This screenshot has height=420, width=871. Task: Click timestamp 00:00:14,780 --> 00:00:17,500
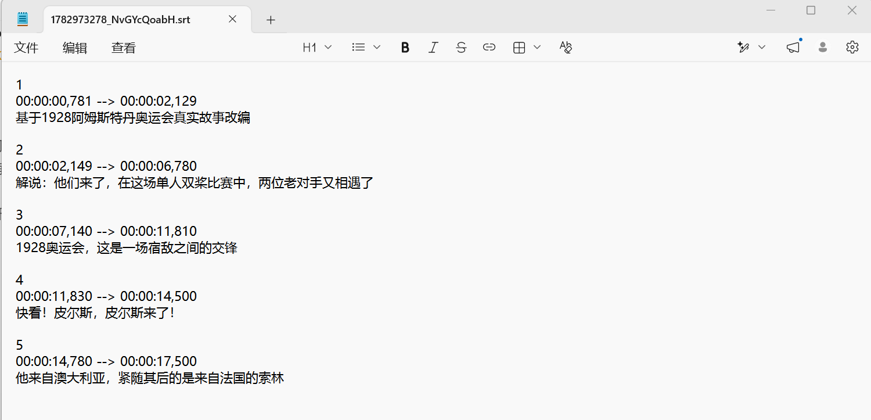click(106, 361)
